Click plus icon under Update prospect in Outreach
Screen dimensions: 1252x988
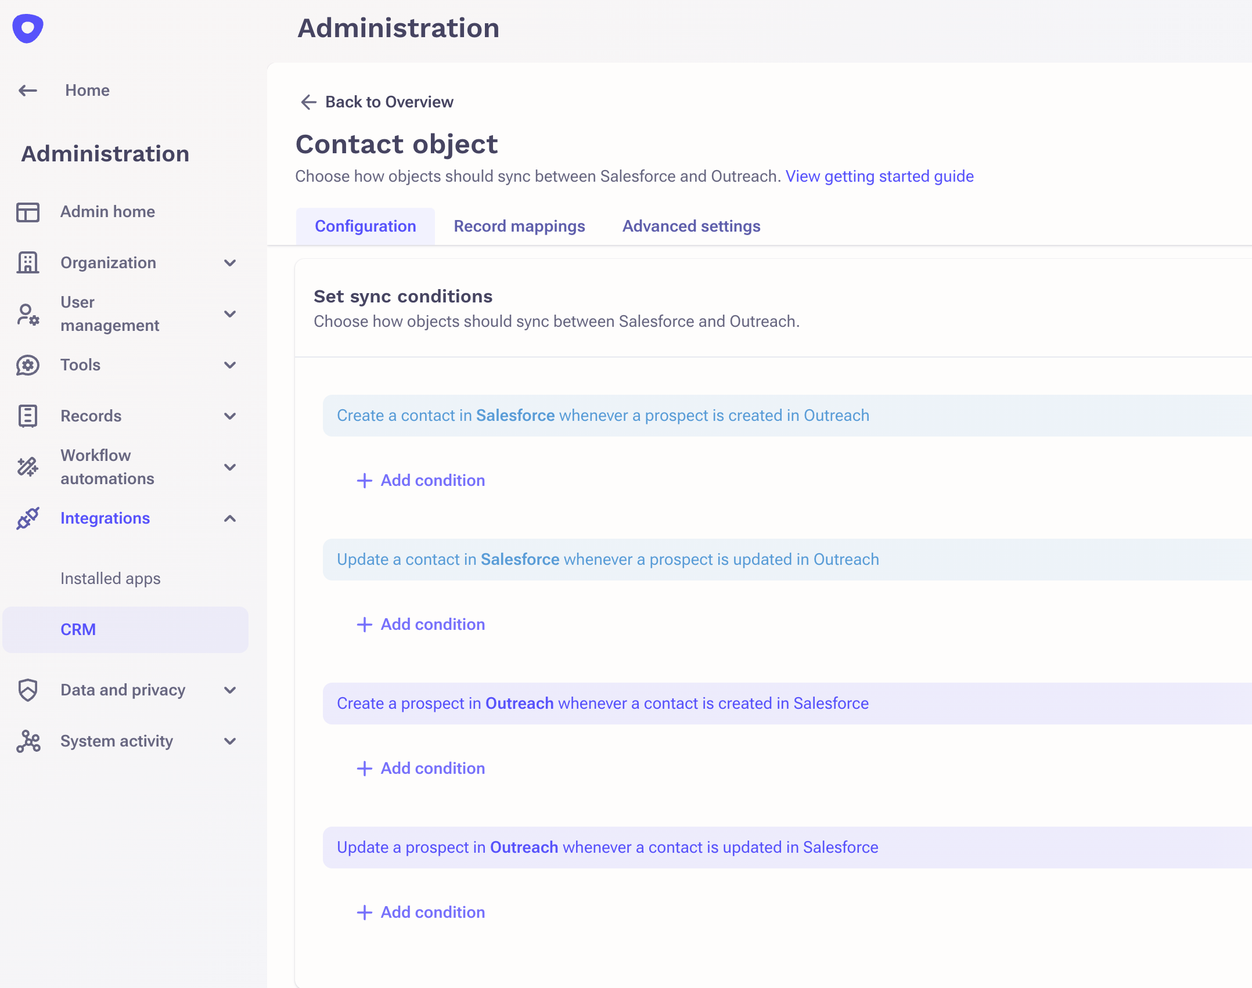click(364, 913)
